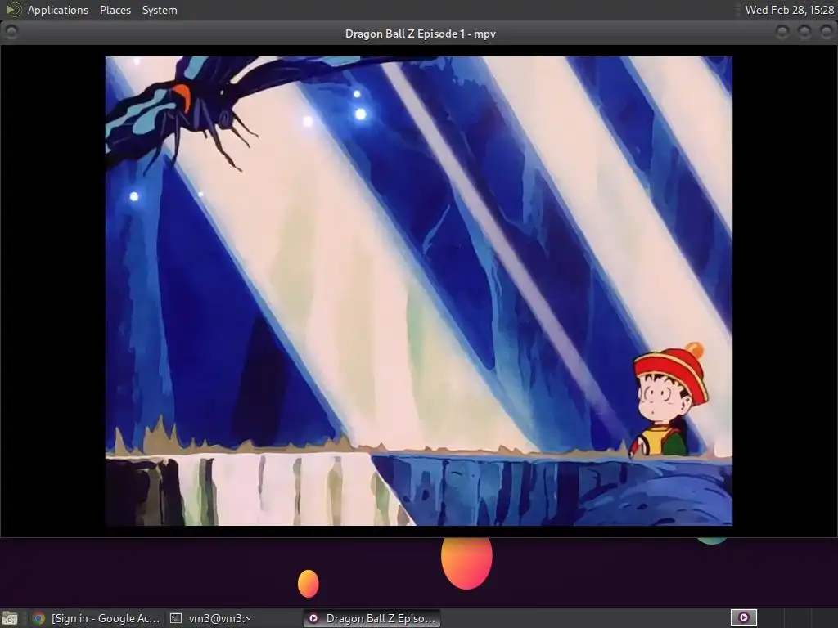Open the System menu
This screenshot has width=838, height=628.
[160, 10]
